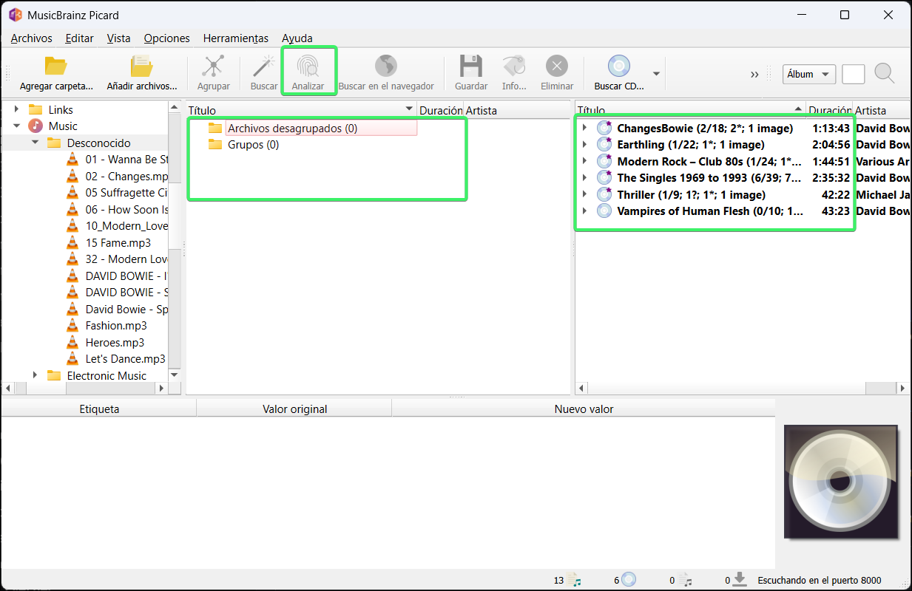Viewport: 912px width, 591px height.
Task: Click the file browser vertical scrollbar down arrow
Action: 175,375
